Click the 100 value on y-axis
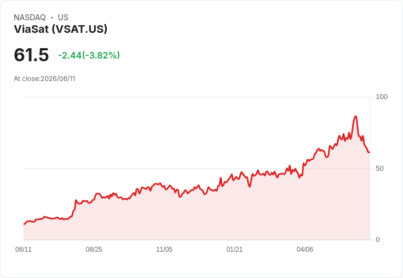 click(382, 97)
